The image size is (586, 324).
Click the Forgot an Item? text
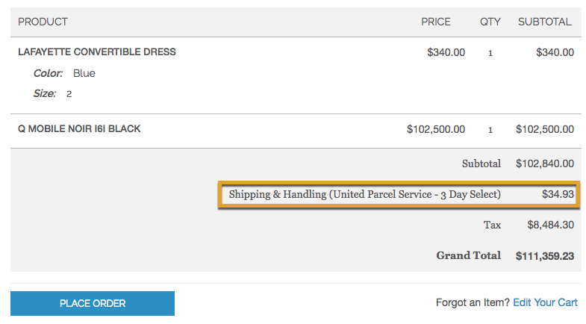tap(473, 302)
